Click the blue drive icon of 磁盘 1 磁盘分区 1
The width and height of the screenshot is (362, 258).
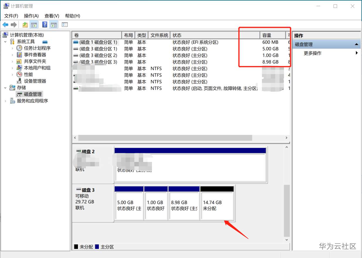[x=76, y=42]
